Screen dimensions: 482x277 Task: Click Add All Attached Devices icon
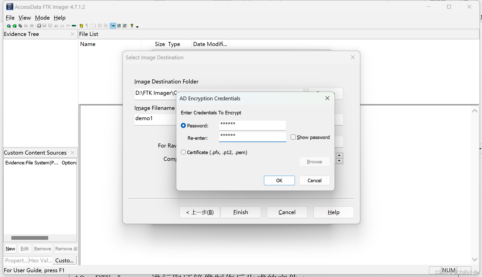15,26
